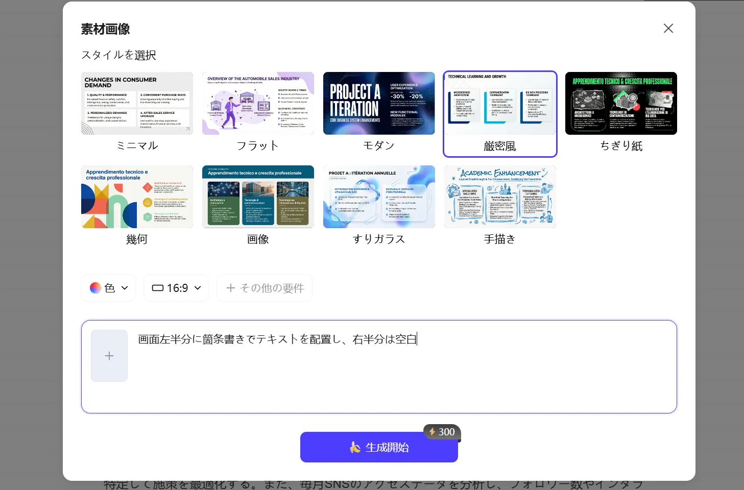Close the 素材画像 dialog
The image size is (744, 490).
[x=668, y=29]
